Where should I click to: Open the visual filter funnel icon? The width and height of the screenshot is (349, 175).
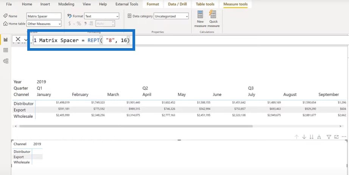pos(329,137)
